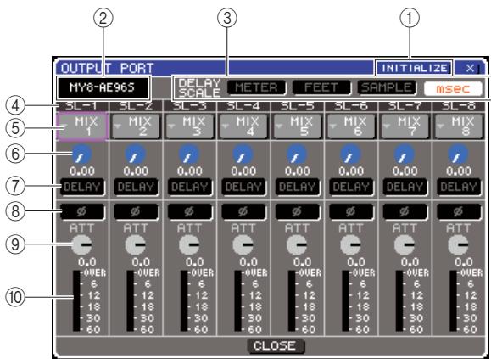491x359 pixels.
Task: Set delay scale to msec
Action: pos(453,88)
